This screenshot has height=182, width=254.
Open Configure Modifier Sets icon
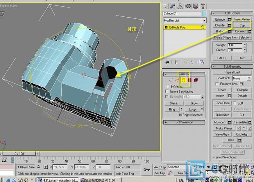point(202,62)
